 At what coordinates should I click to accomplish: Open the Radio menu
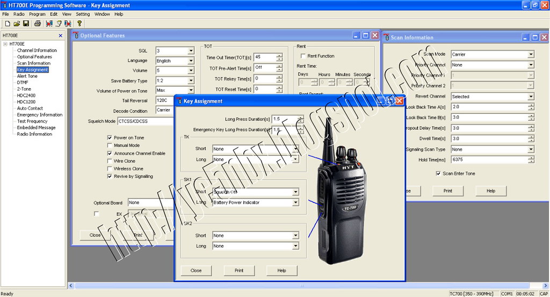point(19,14)
